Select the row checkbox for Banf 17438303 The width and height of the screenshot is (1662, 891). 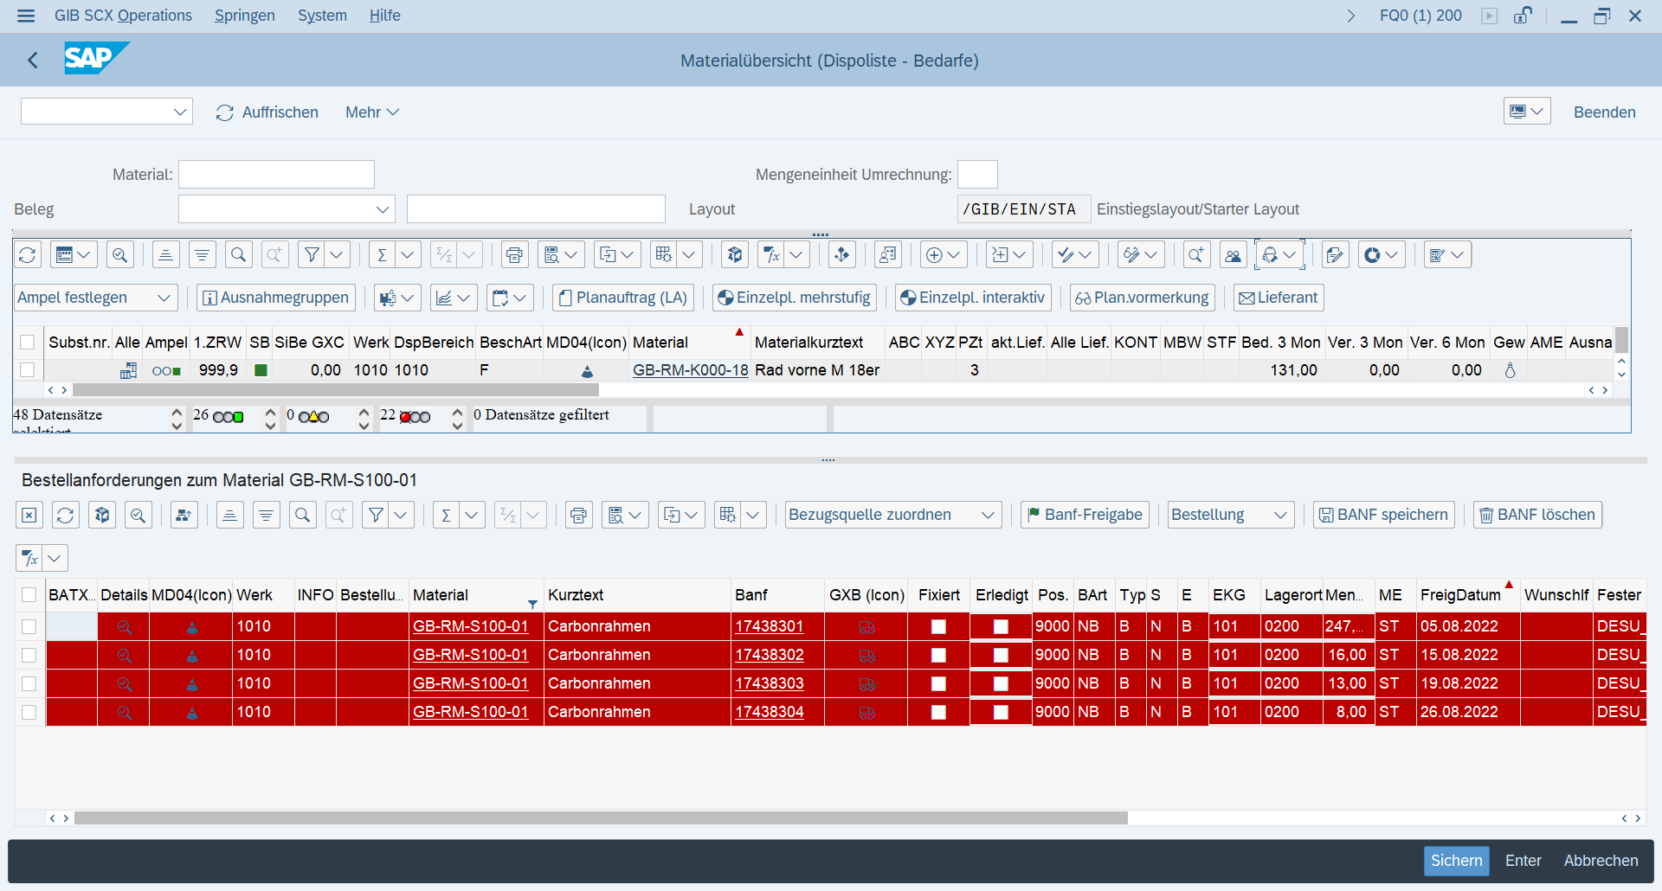pos(29,684)
